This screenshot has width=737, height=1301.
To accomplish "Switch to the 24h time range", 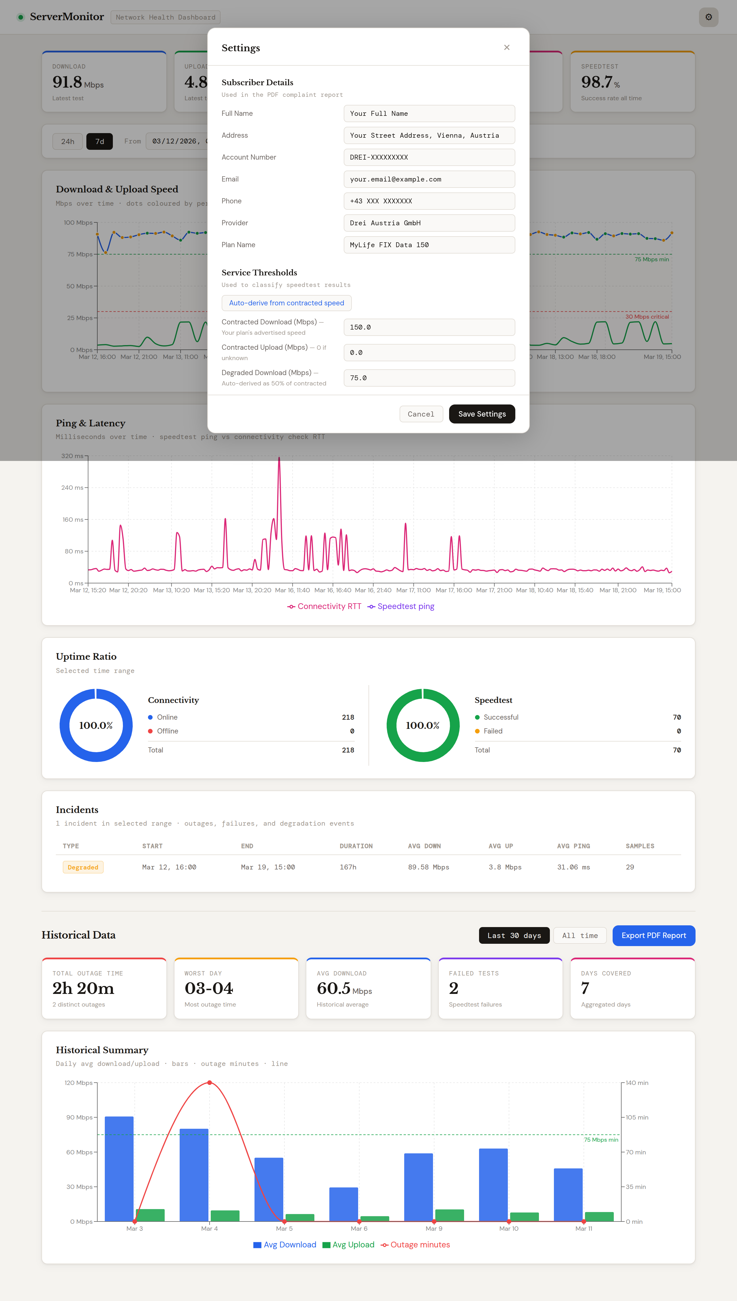I will coord(67,141).
